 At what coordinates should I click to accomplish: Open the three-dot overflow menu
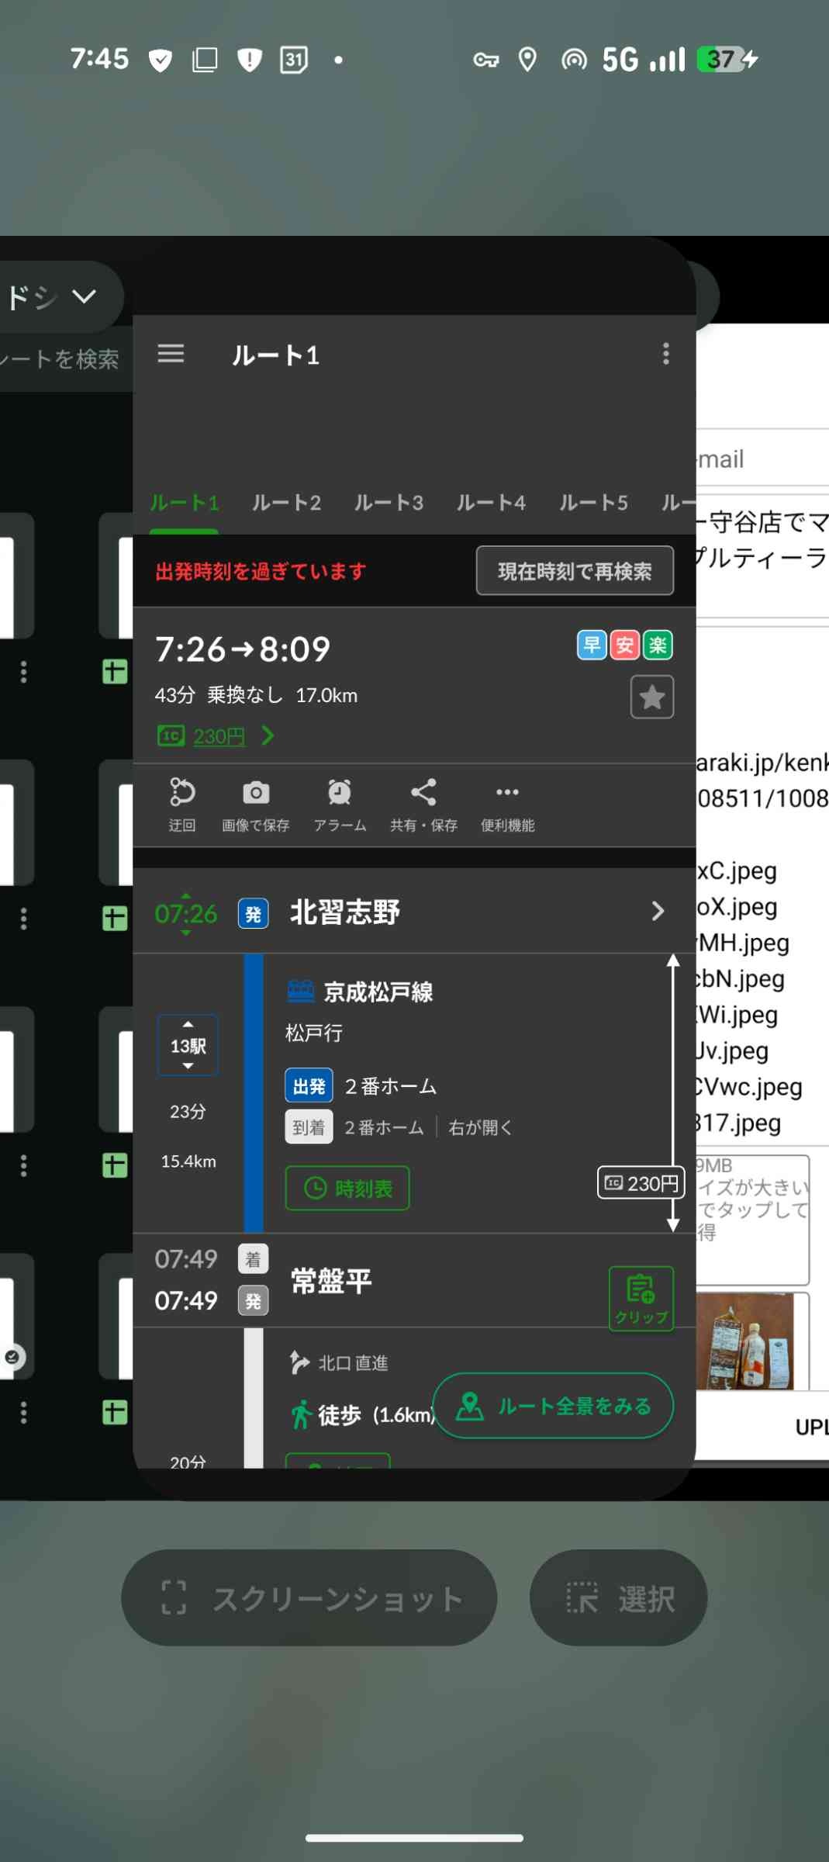(x=665, y=354)
